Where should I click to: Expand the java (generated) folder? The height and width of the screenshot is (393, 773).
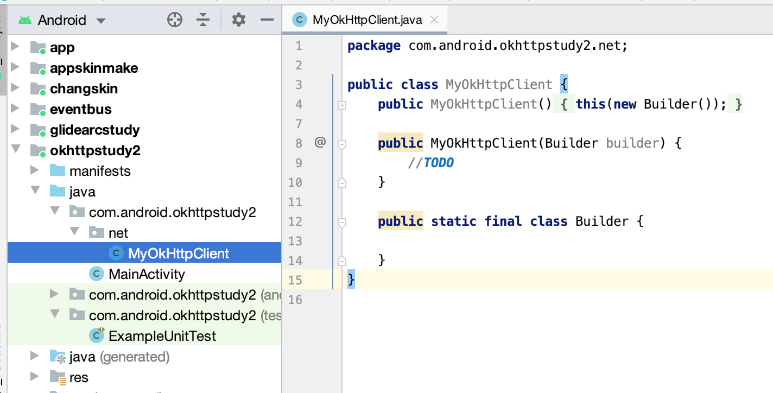[x=35, y=357]
